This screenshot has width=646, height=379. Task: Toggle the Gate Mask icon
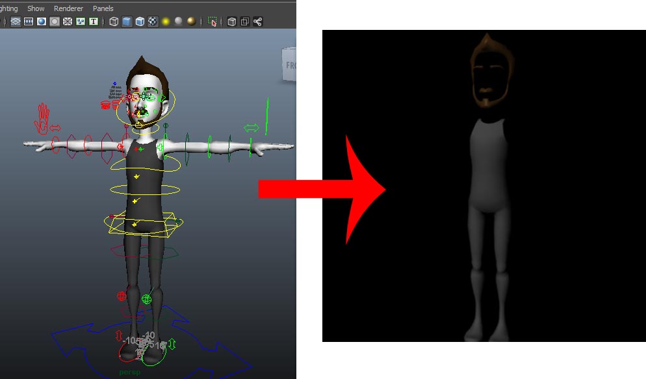coord(55,21)
